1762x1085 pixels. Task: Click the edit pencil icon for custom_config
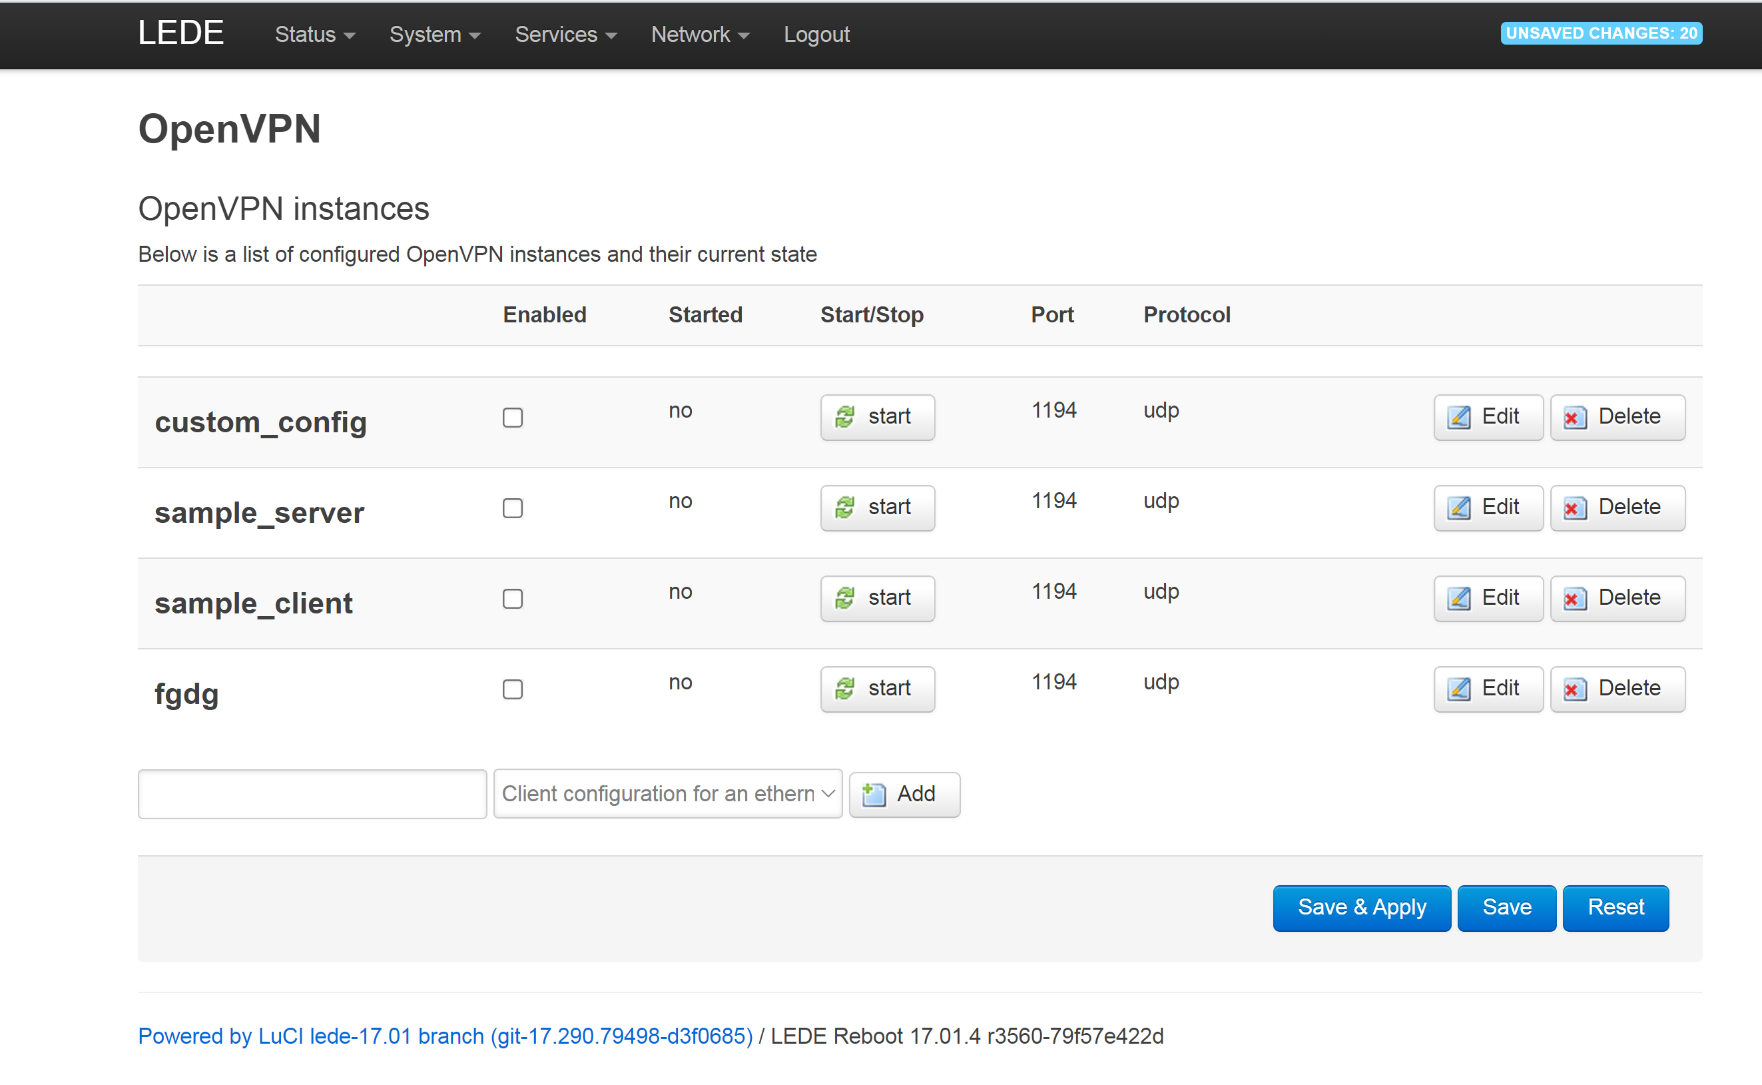pyautogui.click(x=1458, y=417)
